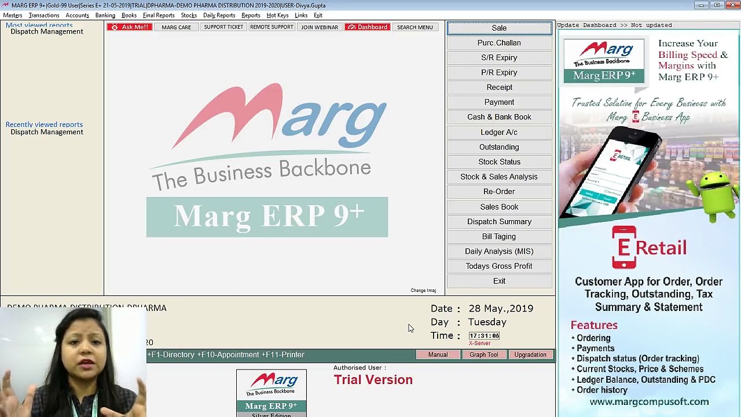Click the Marg app icon in the title bar

point(5,5)
